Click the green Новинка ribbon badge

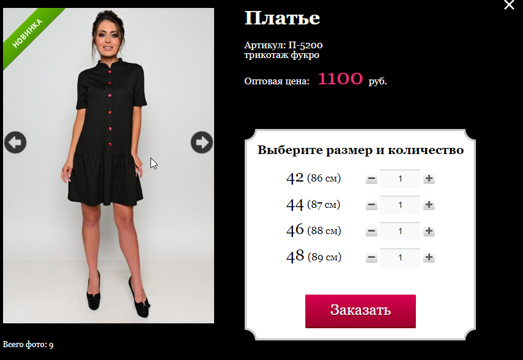coord(28,34)
